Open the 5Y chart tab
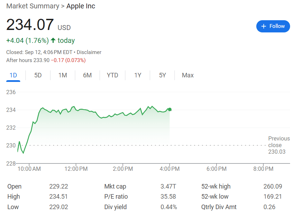This screenshot has height=214, width=296. 162,75
